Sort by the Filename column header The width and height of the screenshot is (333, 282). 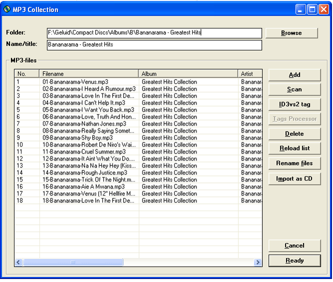pos(89,73)
